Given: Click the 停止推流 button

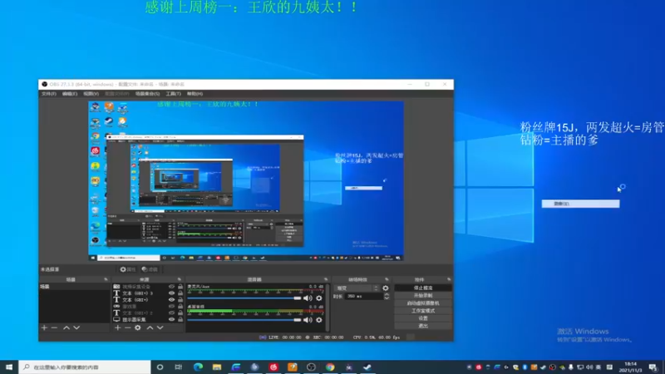Looking at the screenshot, I should point(423,288).
